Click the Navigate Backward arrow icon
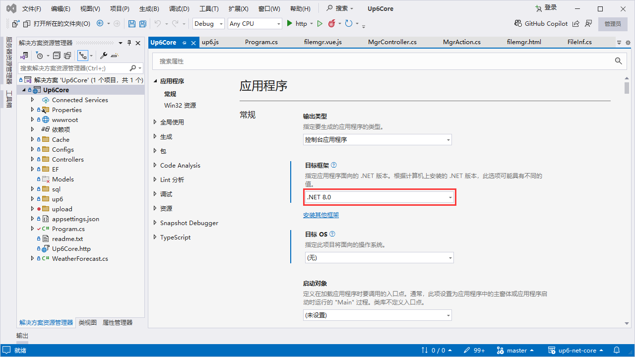This screenshot has width=635, height=357. (100, 23)
